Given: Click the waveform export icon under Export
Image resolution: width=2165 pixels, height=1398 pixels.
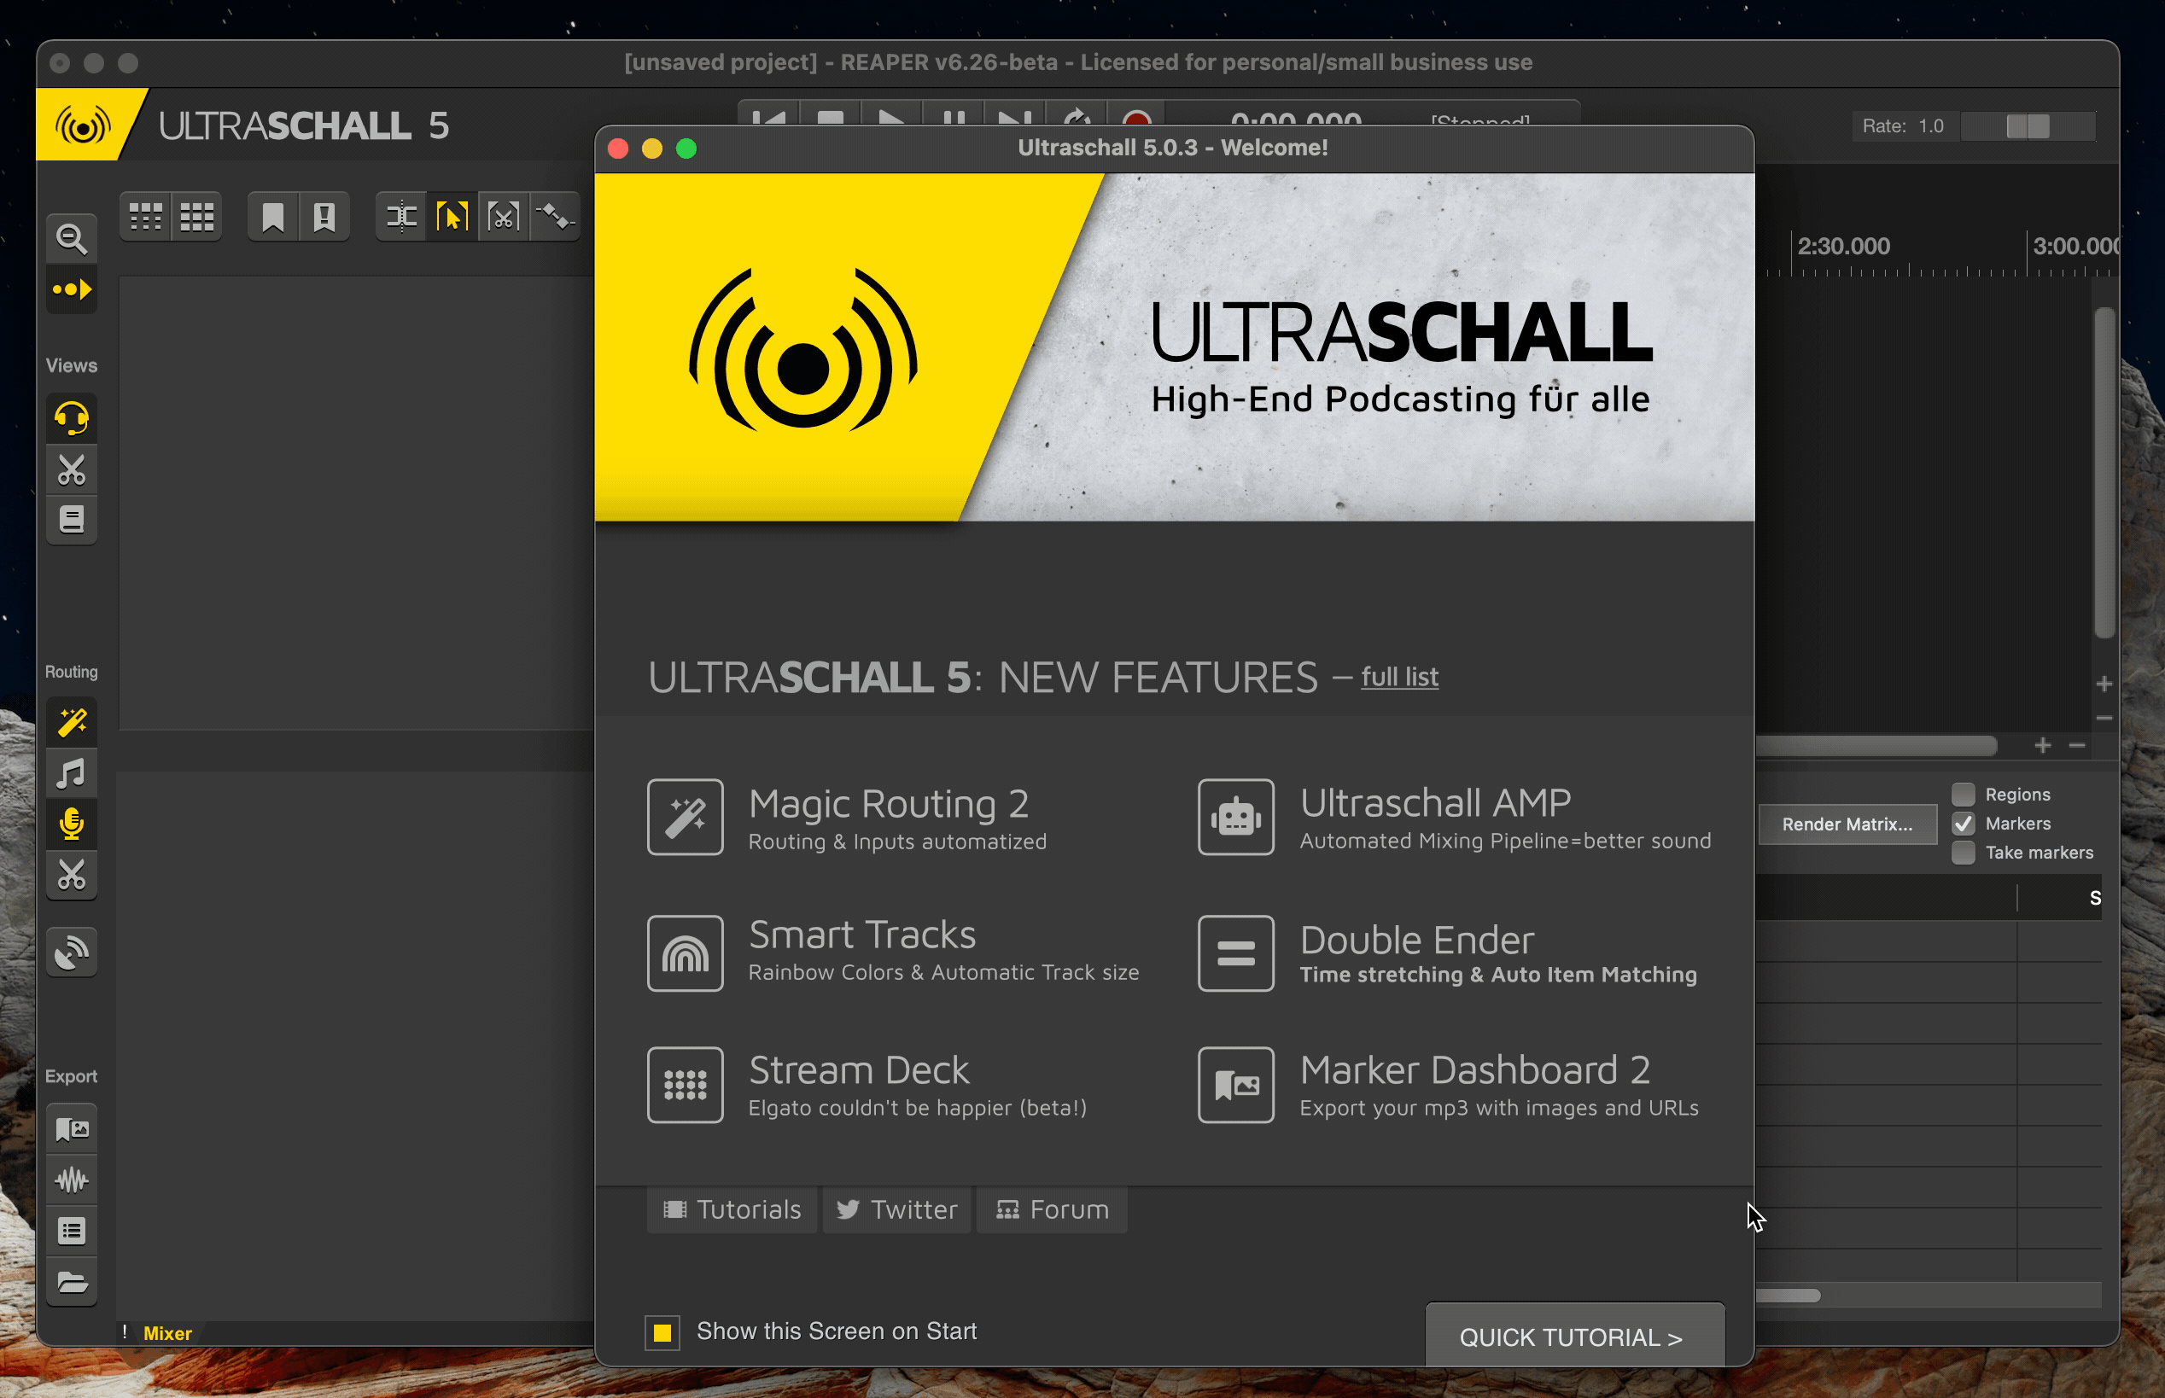Looking at the screenshot, I should (x=72, y=1180).
